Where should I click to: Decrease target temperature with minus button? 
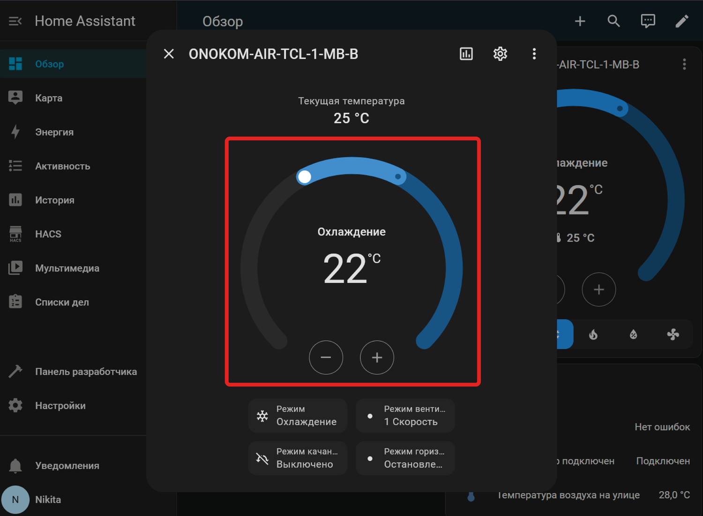pyautogui.click(x=326, y=357)
